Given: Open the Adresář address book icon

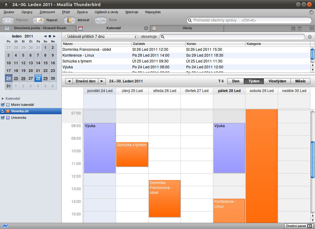Looking at the screenshot, I should [70, 20].
